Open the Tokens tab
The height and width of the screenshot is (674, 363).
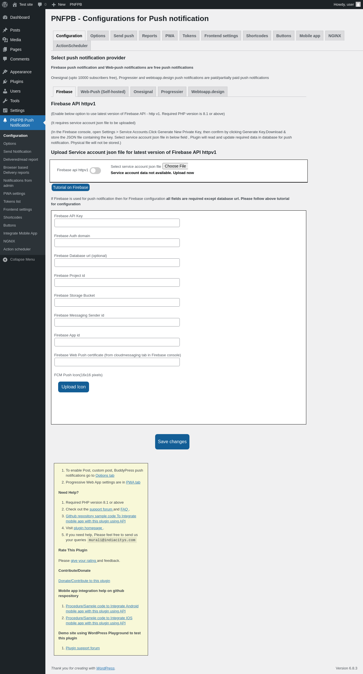pyautogui.click(x=189, y=36)
